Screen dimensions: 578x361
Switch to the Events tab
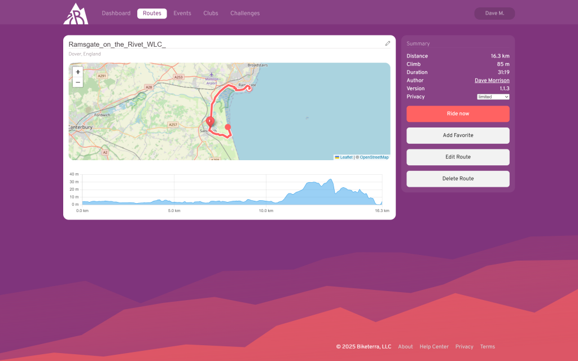(182, 14)
